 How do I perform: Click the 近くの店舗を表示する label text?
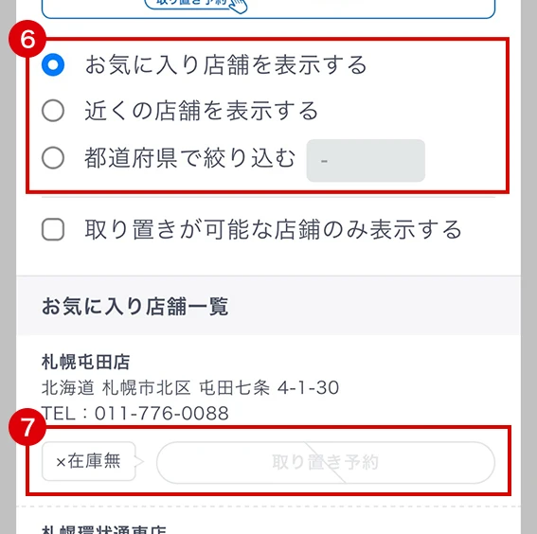pos(202,111)
